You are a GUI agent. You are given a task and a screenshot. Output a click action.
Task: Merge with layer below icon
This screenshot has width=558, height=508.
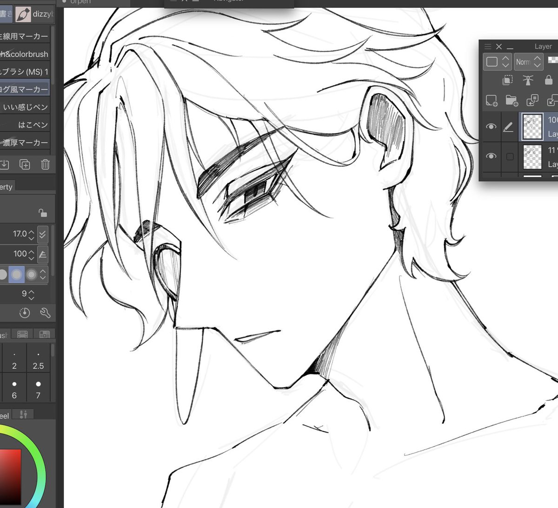point(552,100)
